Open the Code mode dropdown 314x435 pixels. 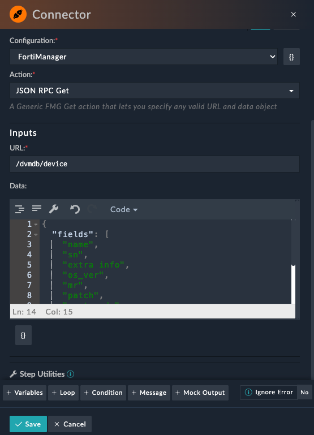(x=124, y=209)
